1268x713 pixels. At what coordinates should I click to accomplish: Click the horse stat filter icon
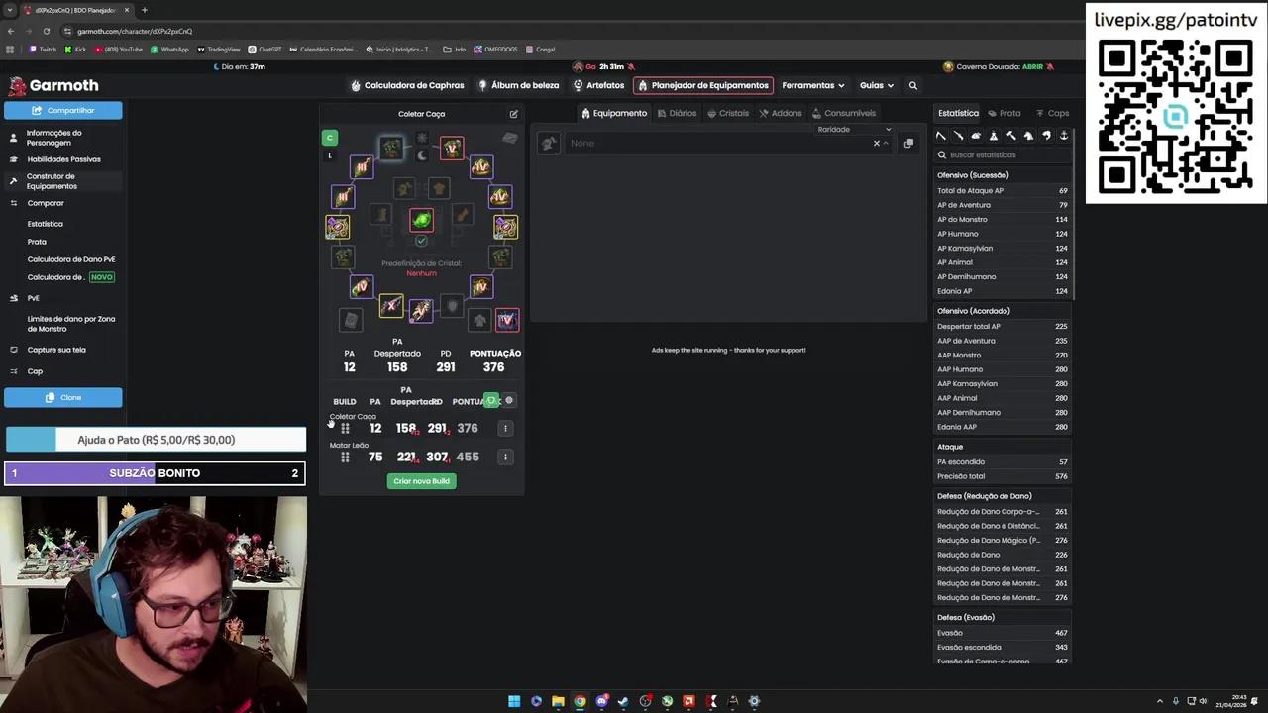(1028, 136)
